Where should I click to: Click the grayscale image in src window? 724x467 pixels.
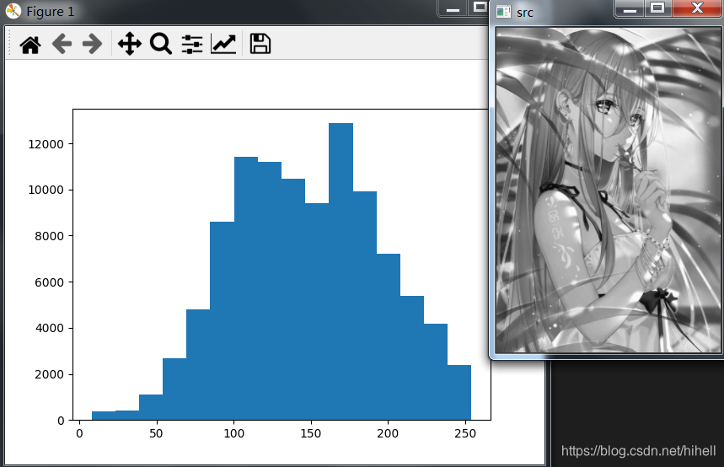point(607,190)
